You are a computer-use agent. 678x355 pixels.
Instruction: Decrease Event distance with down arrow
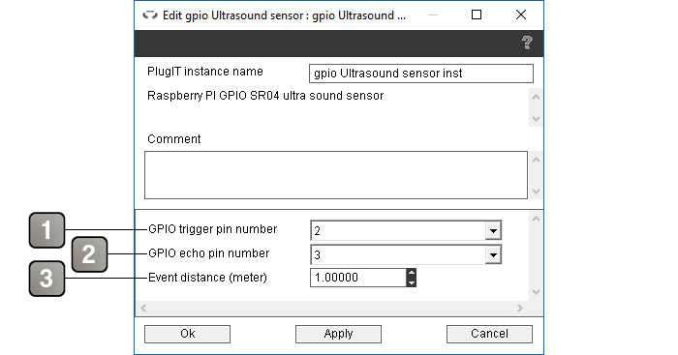412,282
